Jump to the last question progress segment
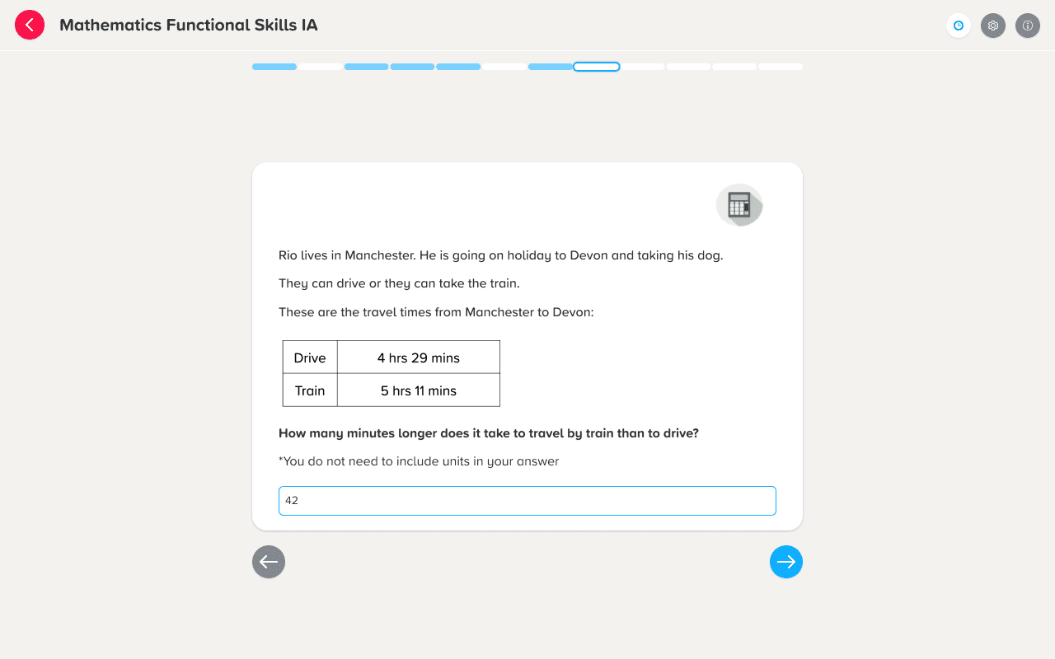1055x659 pixels. coord(781,67)
